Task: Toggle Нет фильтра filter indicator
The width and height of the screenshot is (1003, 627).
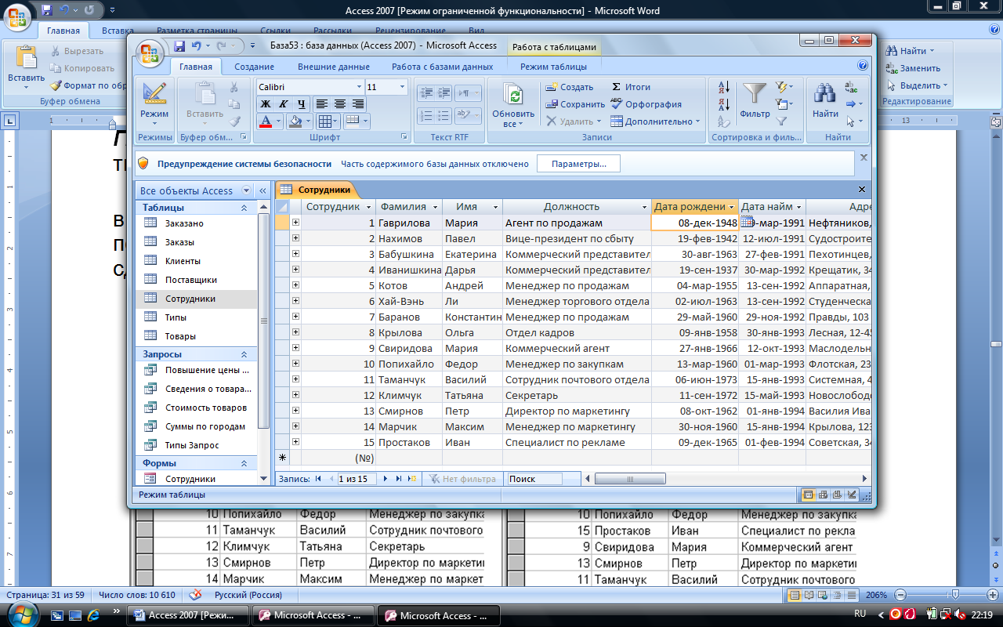Action: [462, 479]
